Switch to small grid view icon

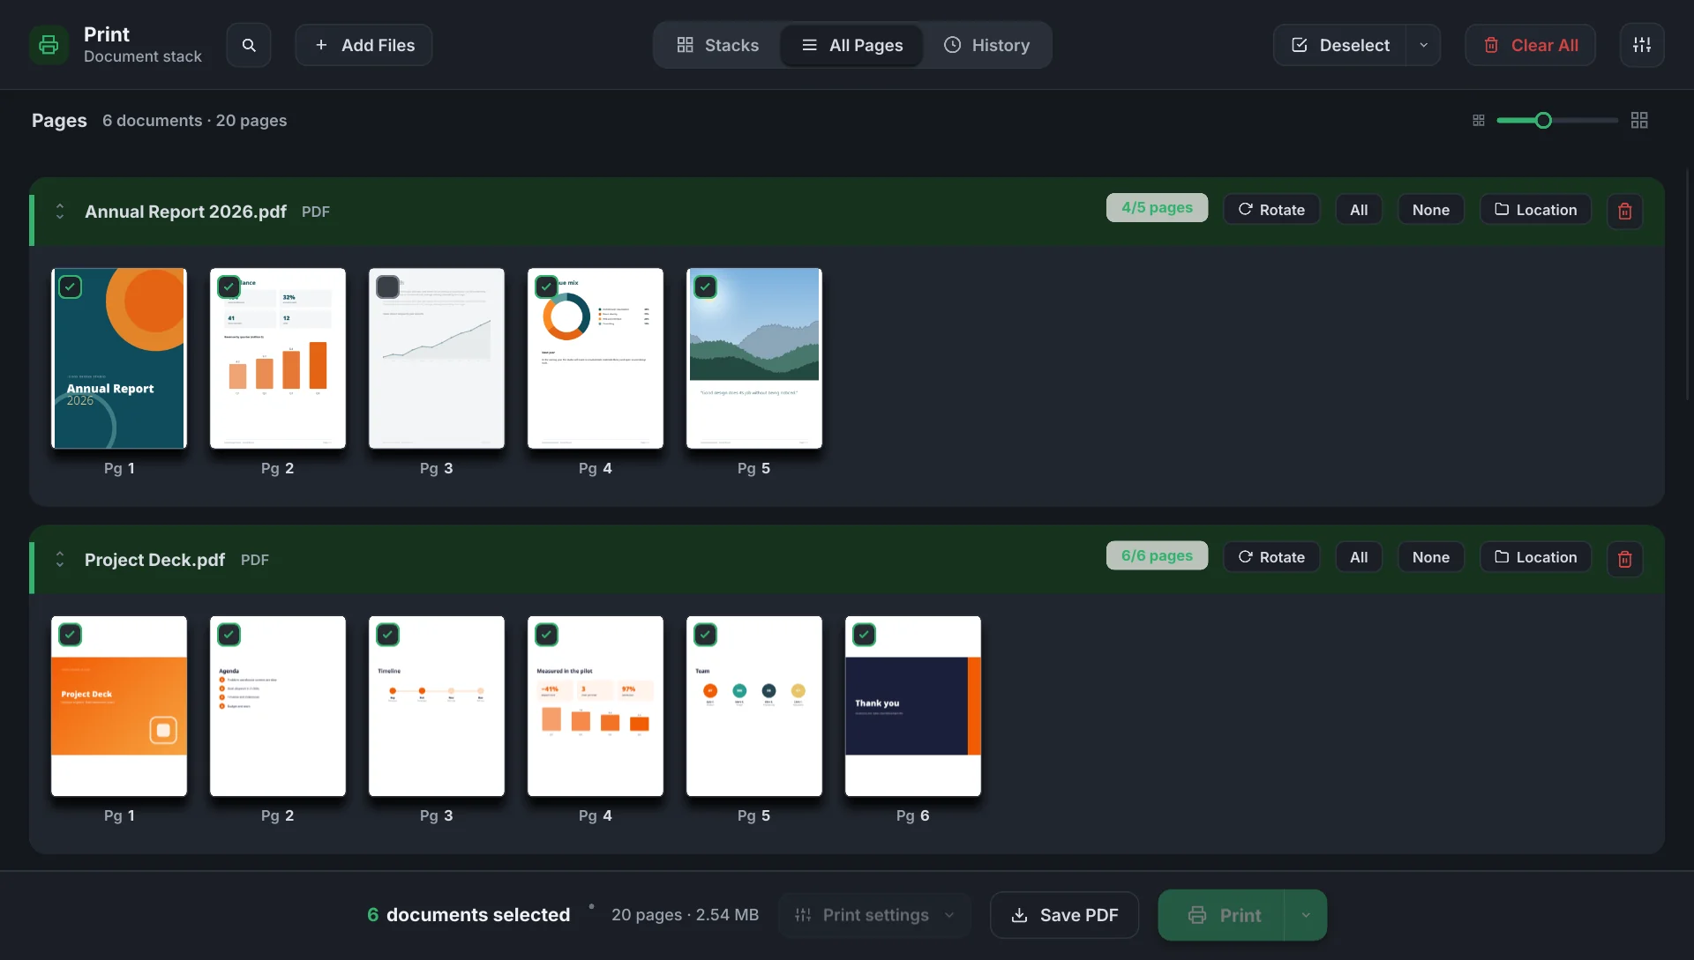click(1479, 121)
